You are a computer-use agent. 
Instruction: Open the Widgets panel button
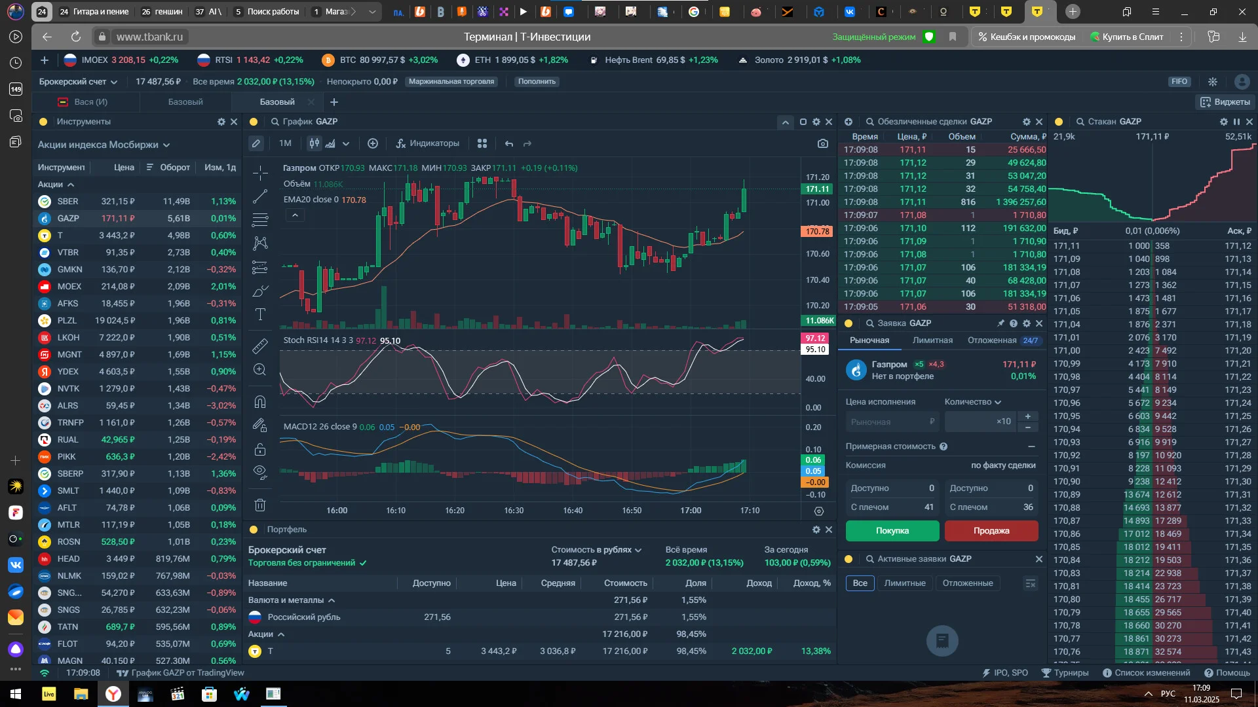coord(1225,102)
